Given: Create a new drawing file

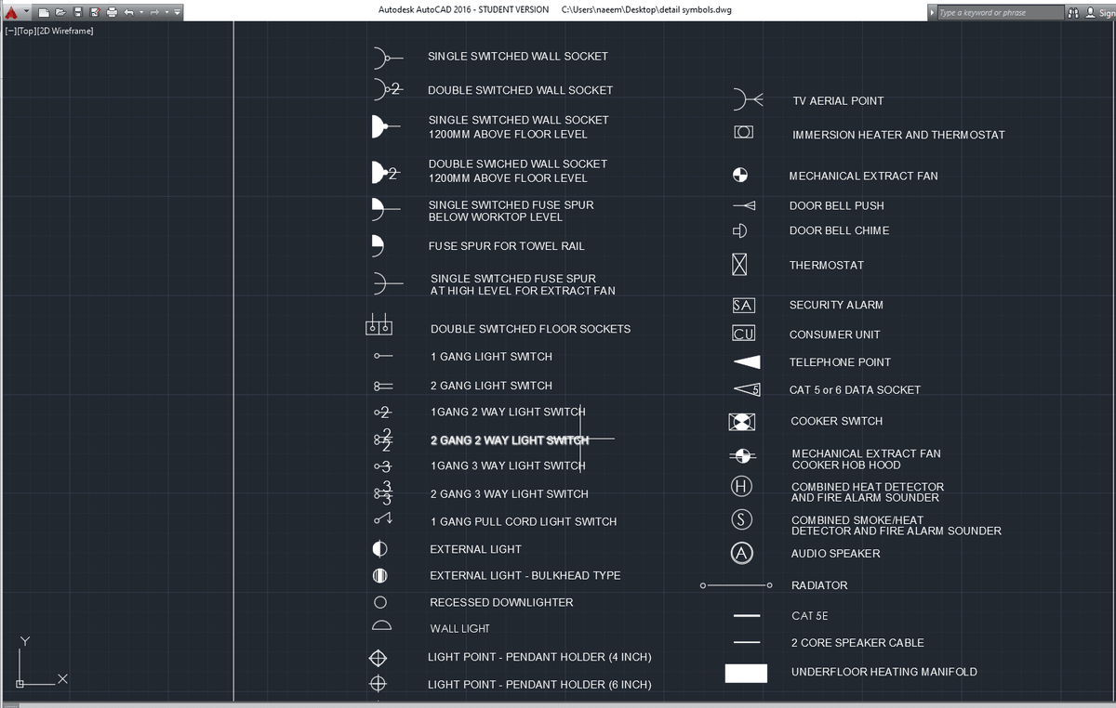Looking at the screenshot, I should pos(43,12).
